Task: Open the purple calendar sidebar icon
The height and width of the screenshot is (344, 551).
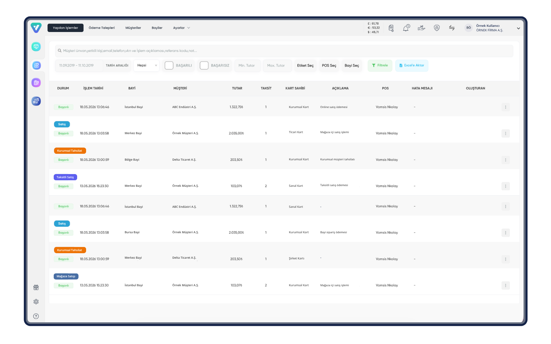Action: point(36,83)
